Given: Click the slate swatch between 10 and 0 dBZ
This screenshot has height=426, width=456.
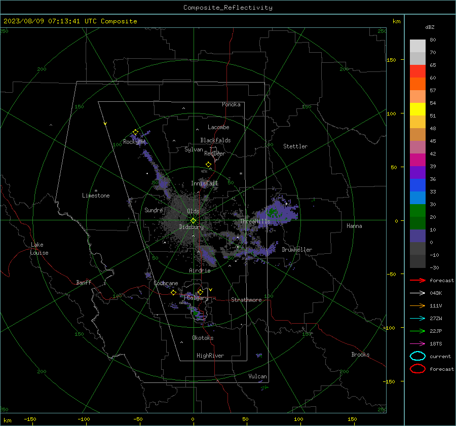Looking at the screenshot, I should click(417, 236).
